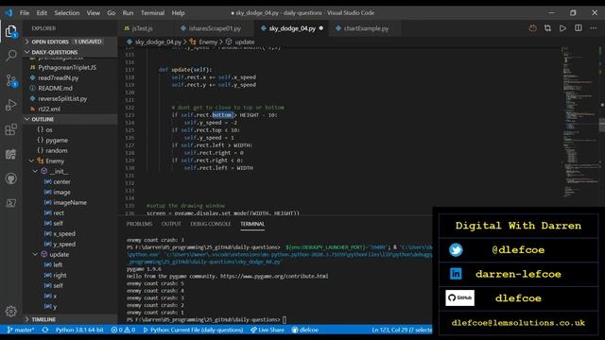Open the Selection menu
This screenshot has width=605, height=340.
click(67, 12)
